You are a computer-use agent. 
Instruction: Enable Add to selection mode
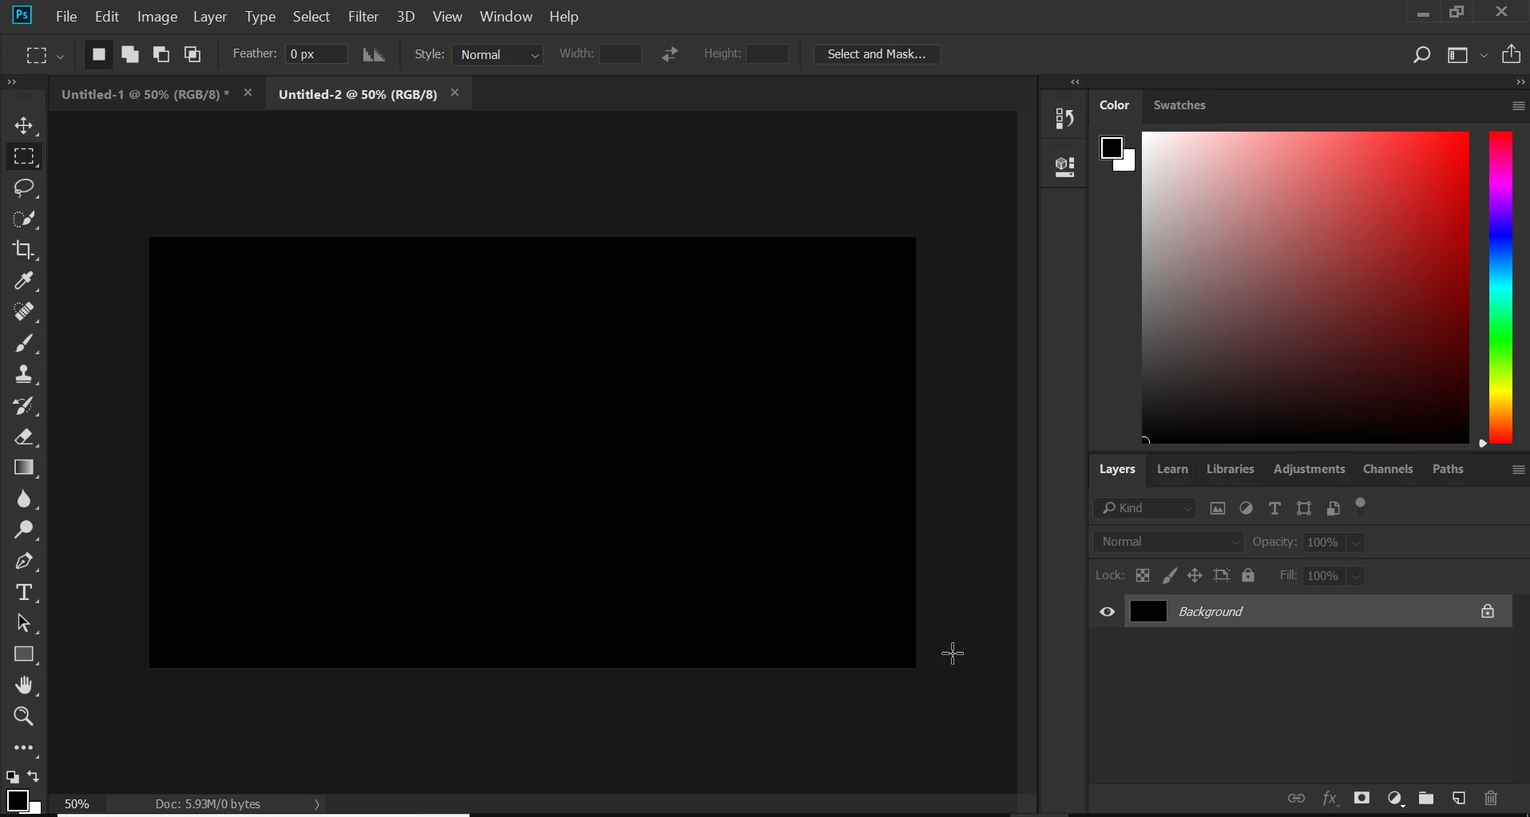point(130,54)
